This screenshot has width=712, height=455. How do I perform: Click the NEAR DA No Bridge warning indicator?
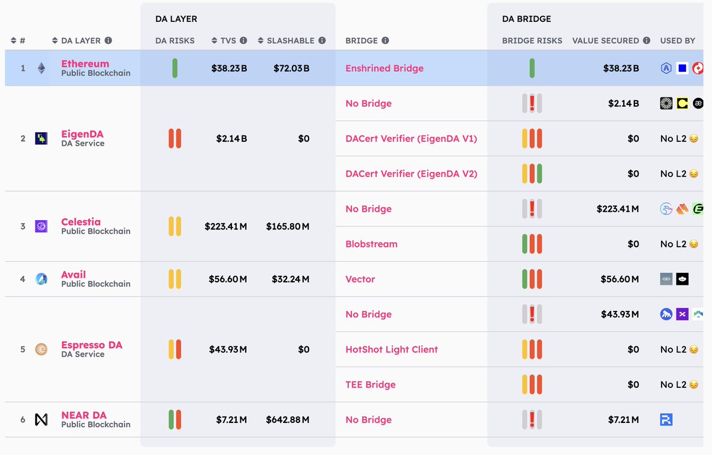pos(532,419)
